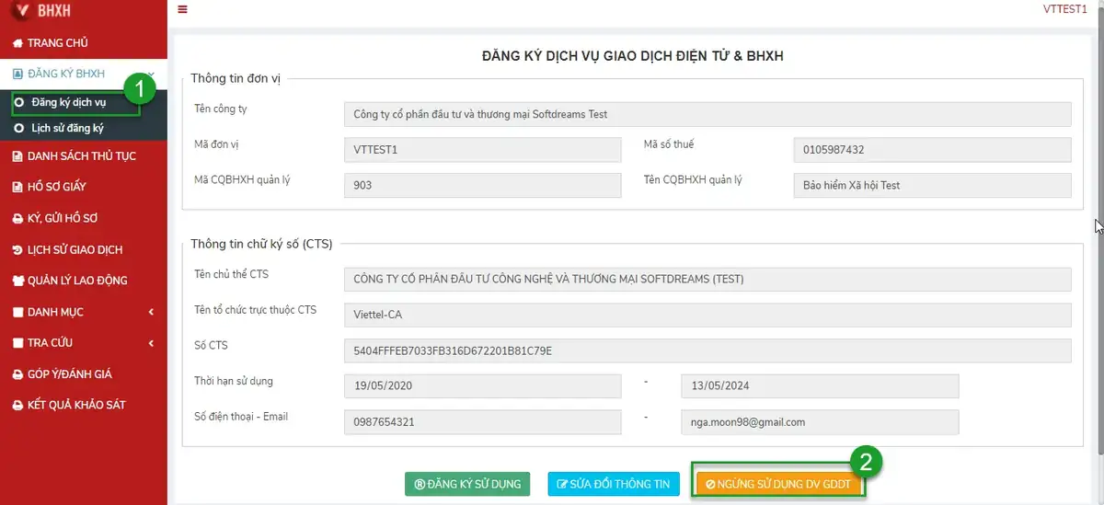Click the icon beside DANH SÁCH THỦ TỤC
The image size is (1104, 505).
pyautogui.click(x=17, y=155)
